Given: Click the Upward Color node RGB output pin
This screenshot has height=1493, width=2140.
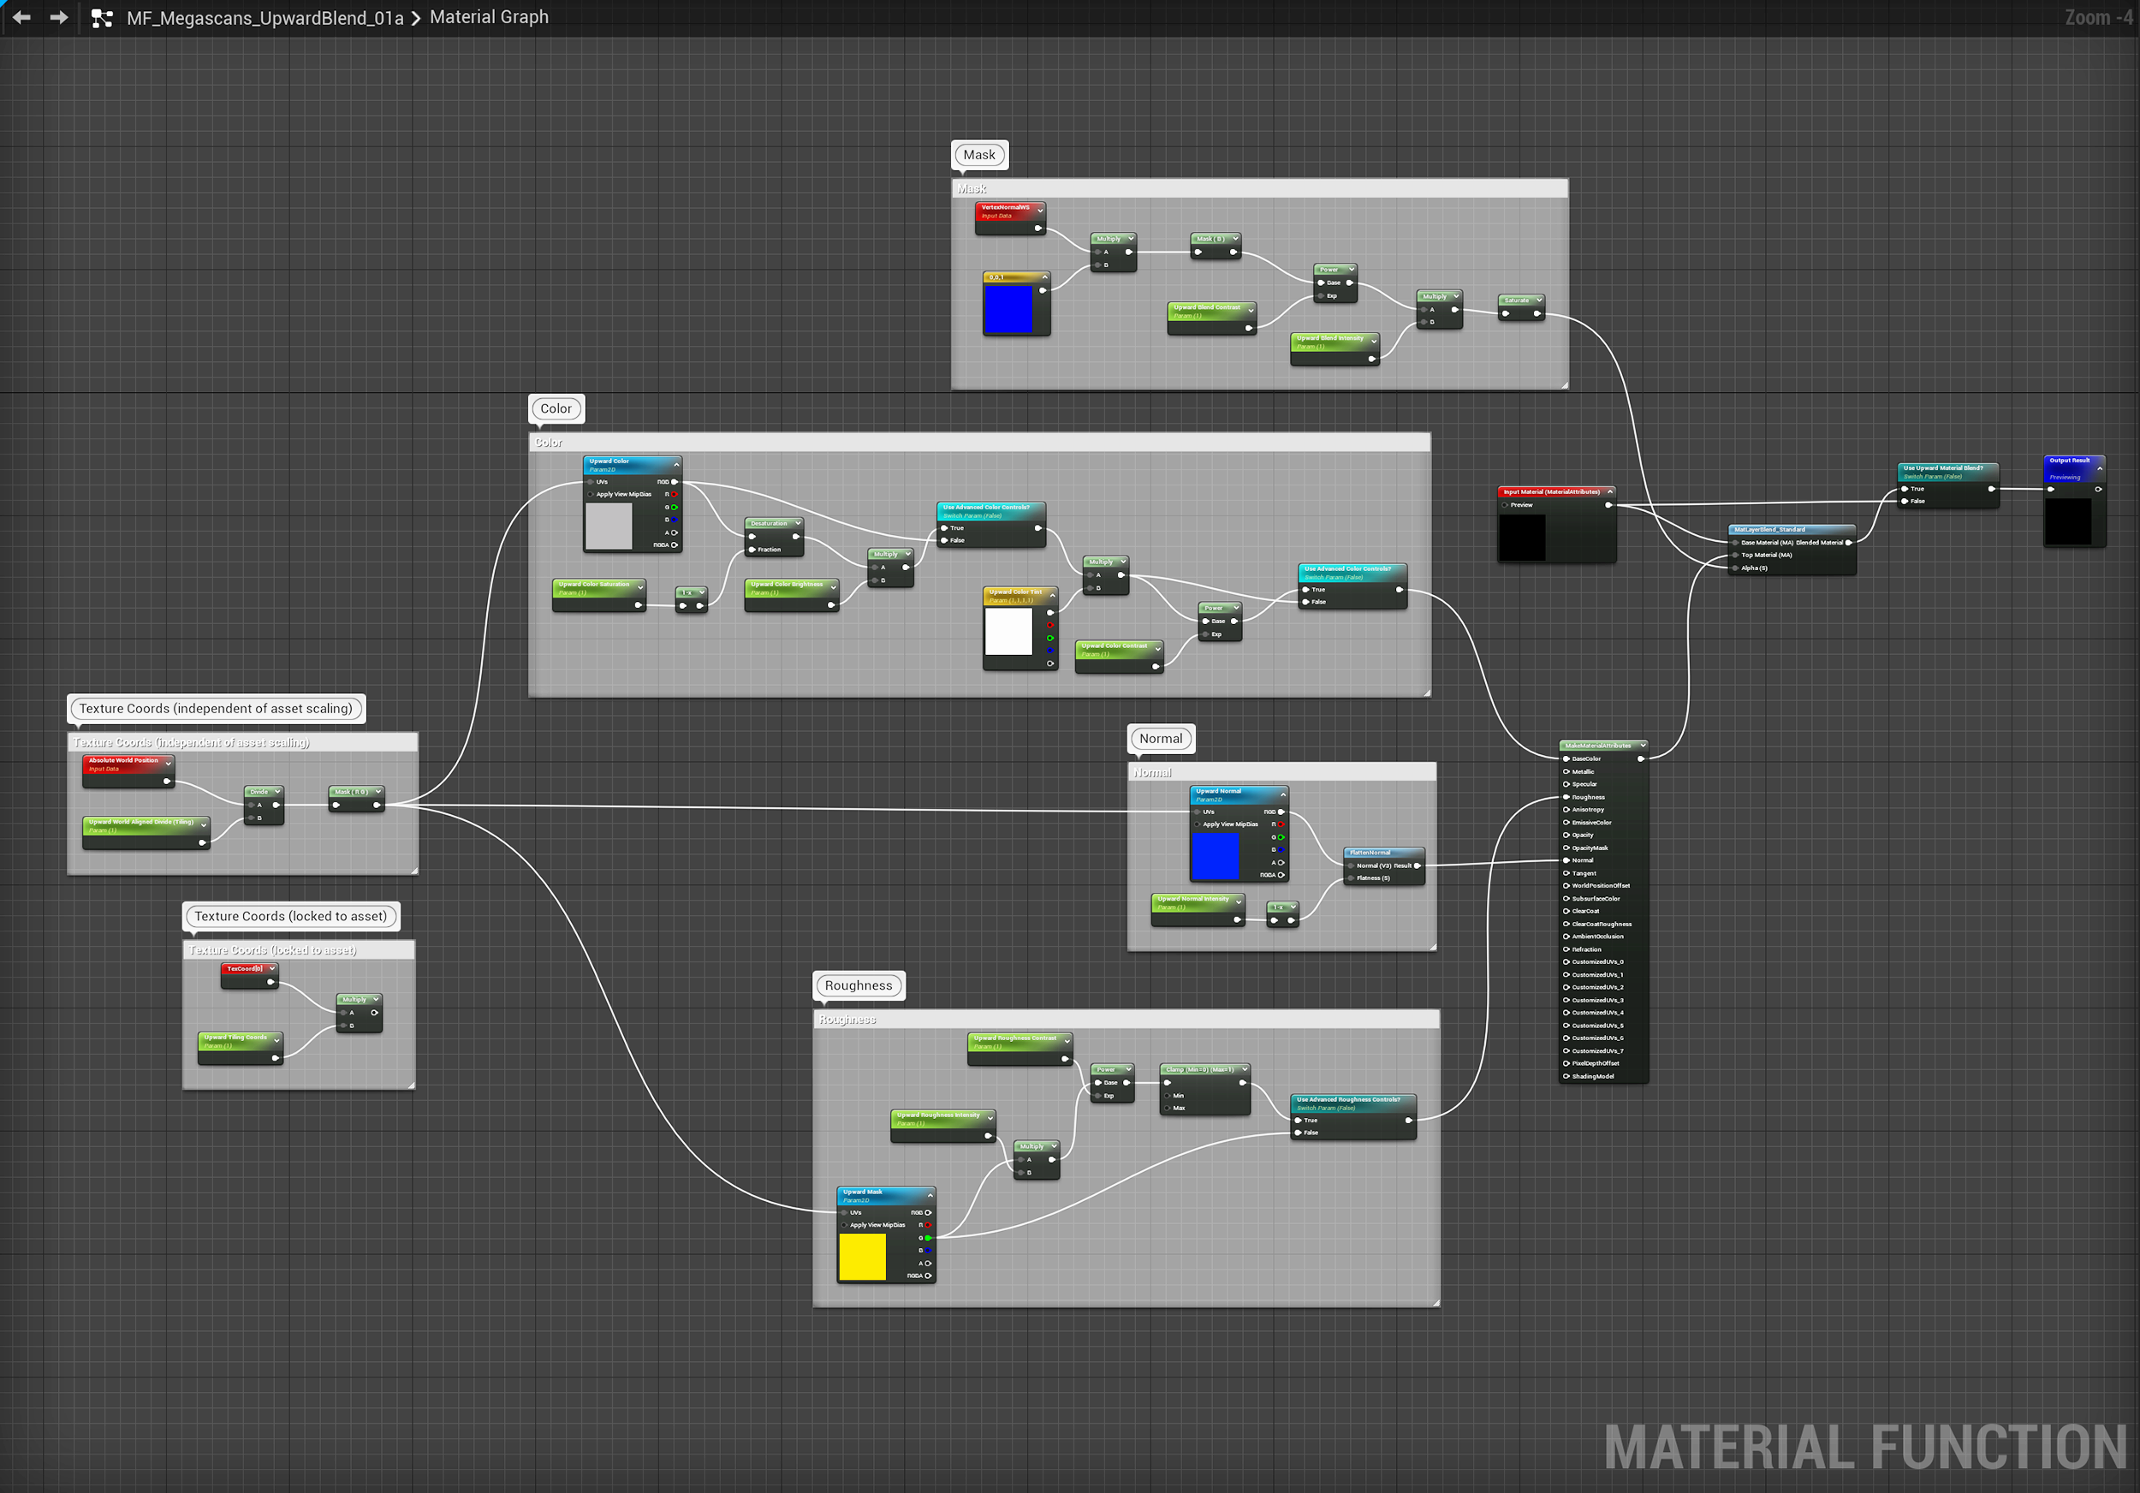Looking at the screenshot, I should pyautogui.click(x=675, y=482).
